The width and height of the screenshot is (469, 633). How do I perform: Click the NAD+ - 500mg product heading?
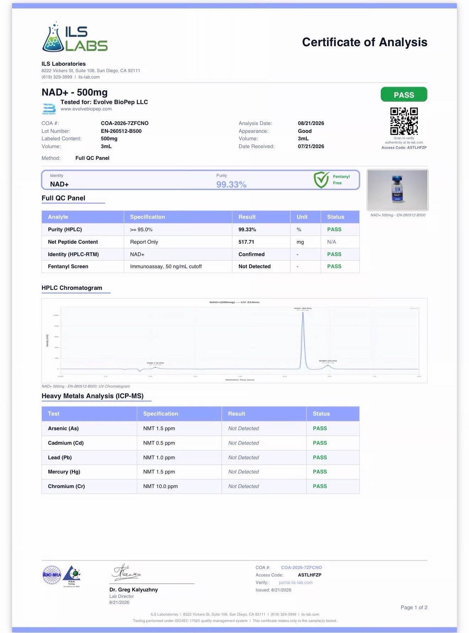(x=75, y=92)
